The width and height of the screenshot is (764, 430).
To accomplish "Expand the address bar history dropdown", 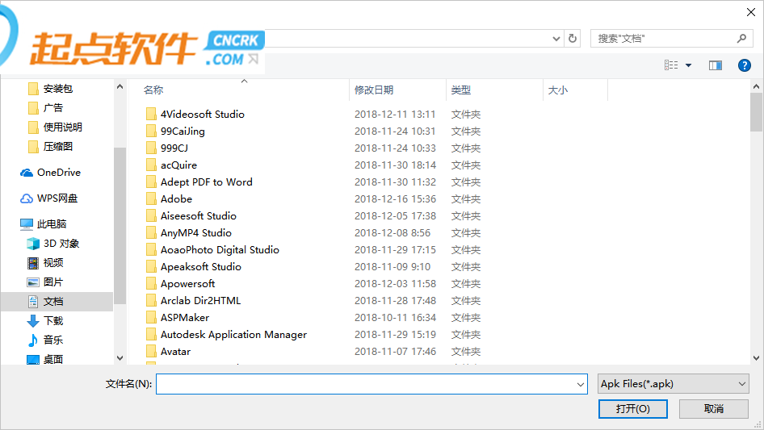I will 556,39.
